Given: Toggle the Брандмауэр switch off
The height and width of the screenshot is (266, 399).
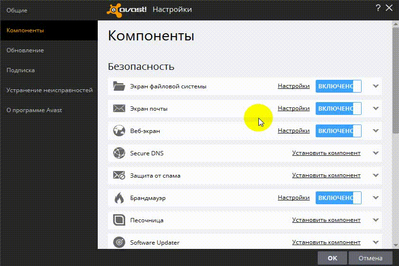Looking at the screenshot, I should pyautogui.click(x=338, y=198).
